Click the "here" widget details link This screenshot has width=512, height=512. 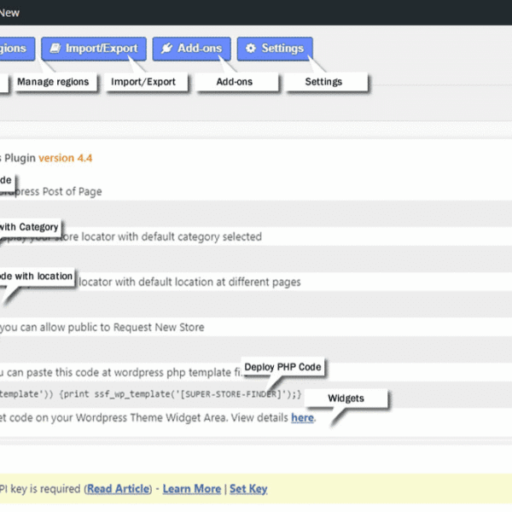click(302, 418)
